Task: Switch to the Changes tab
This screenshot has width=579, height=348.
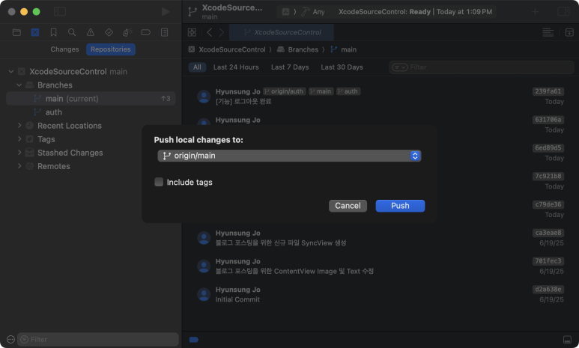Action: coord(64,49)
